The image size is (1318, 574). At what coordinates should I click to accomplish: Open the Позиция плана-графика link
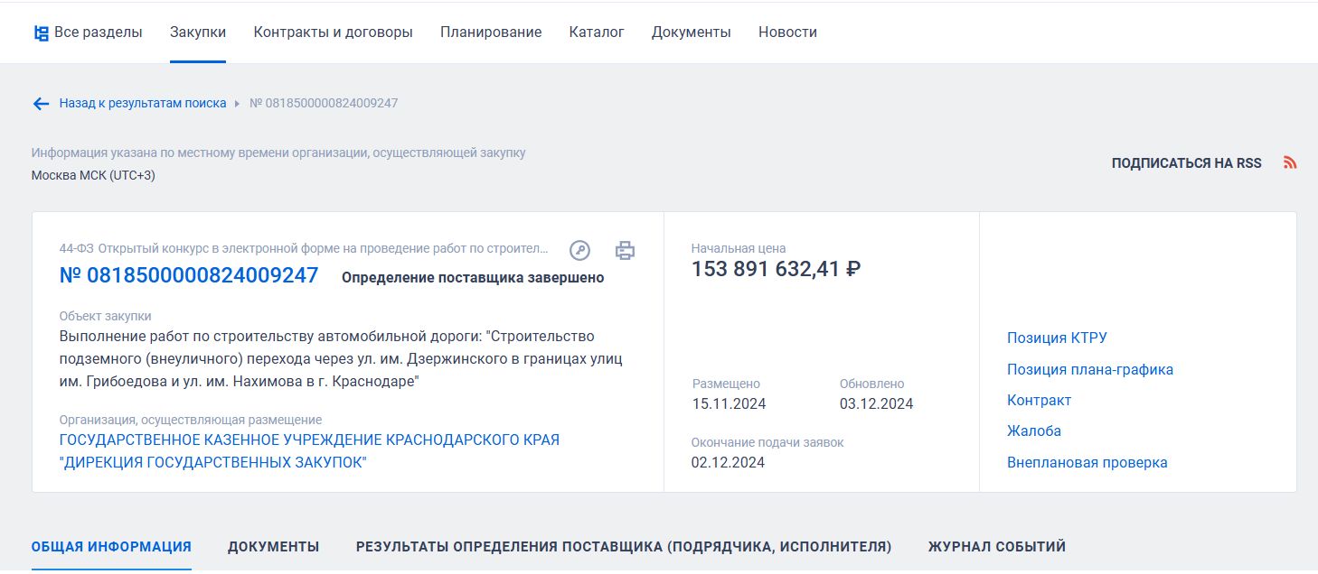[x=1090, y=370]
